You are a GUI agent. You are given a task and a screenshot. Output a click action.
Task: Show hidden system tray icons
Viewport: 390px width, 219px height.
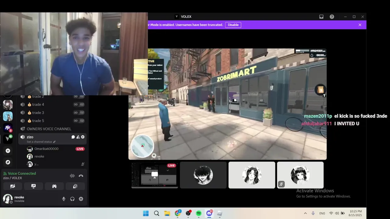305,214
